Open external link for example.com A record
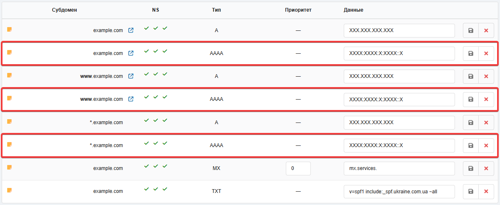 [x=131, y=30]
